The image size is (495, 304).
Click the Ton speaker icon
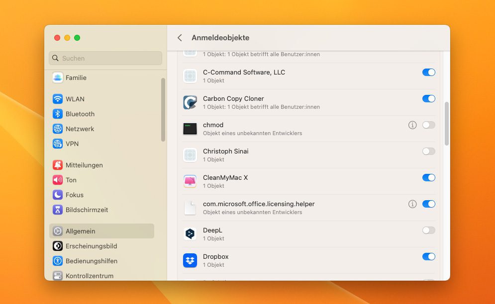[57, 180]
